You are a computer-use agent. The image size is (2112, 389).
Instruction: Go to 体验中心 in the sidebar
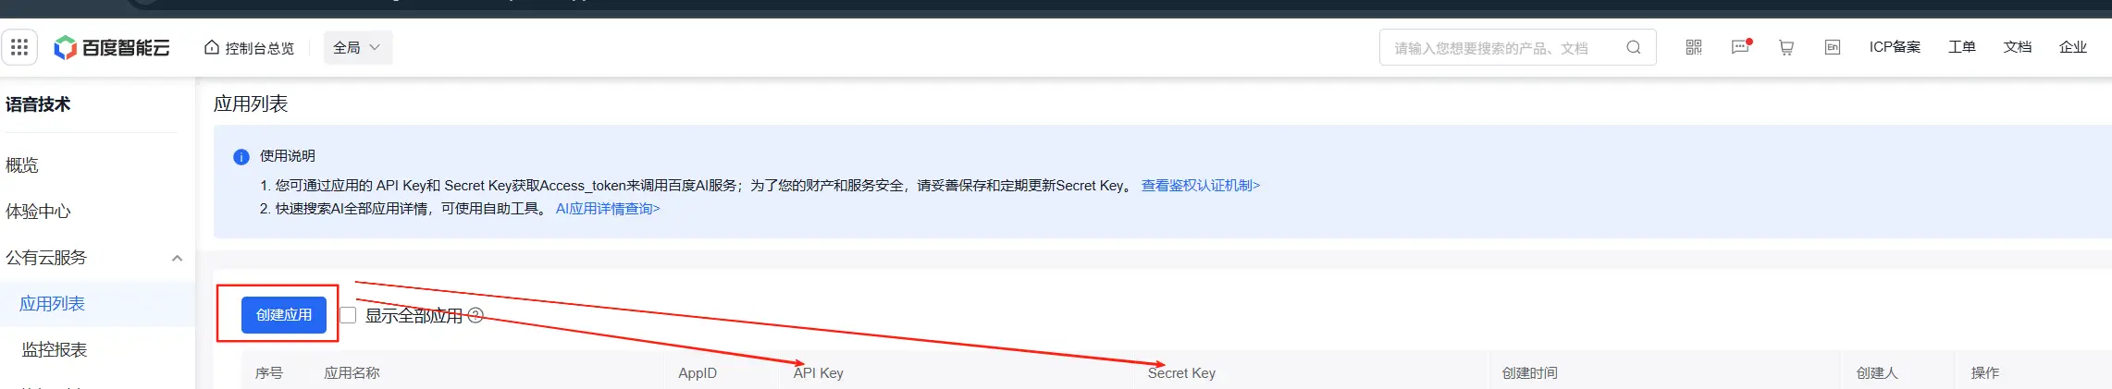point(39,212)
